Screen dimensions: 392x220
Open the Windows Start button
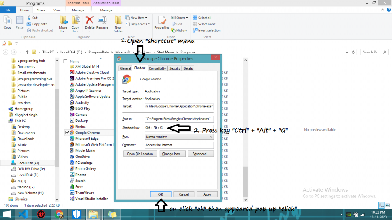7,214
